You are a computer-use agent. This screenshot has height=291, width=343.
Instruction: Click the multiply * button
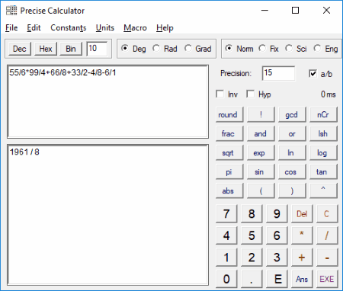[302, 236]
